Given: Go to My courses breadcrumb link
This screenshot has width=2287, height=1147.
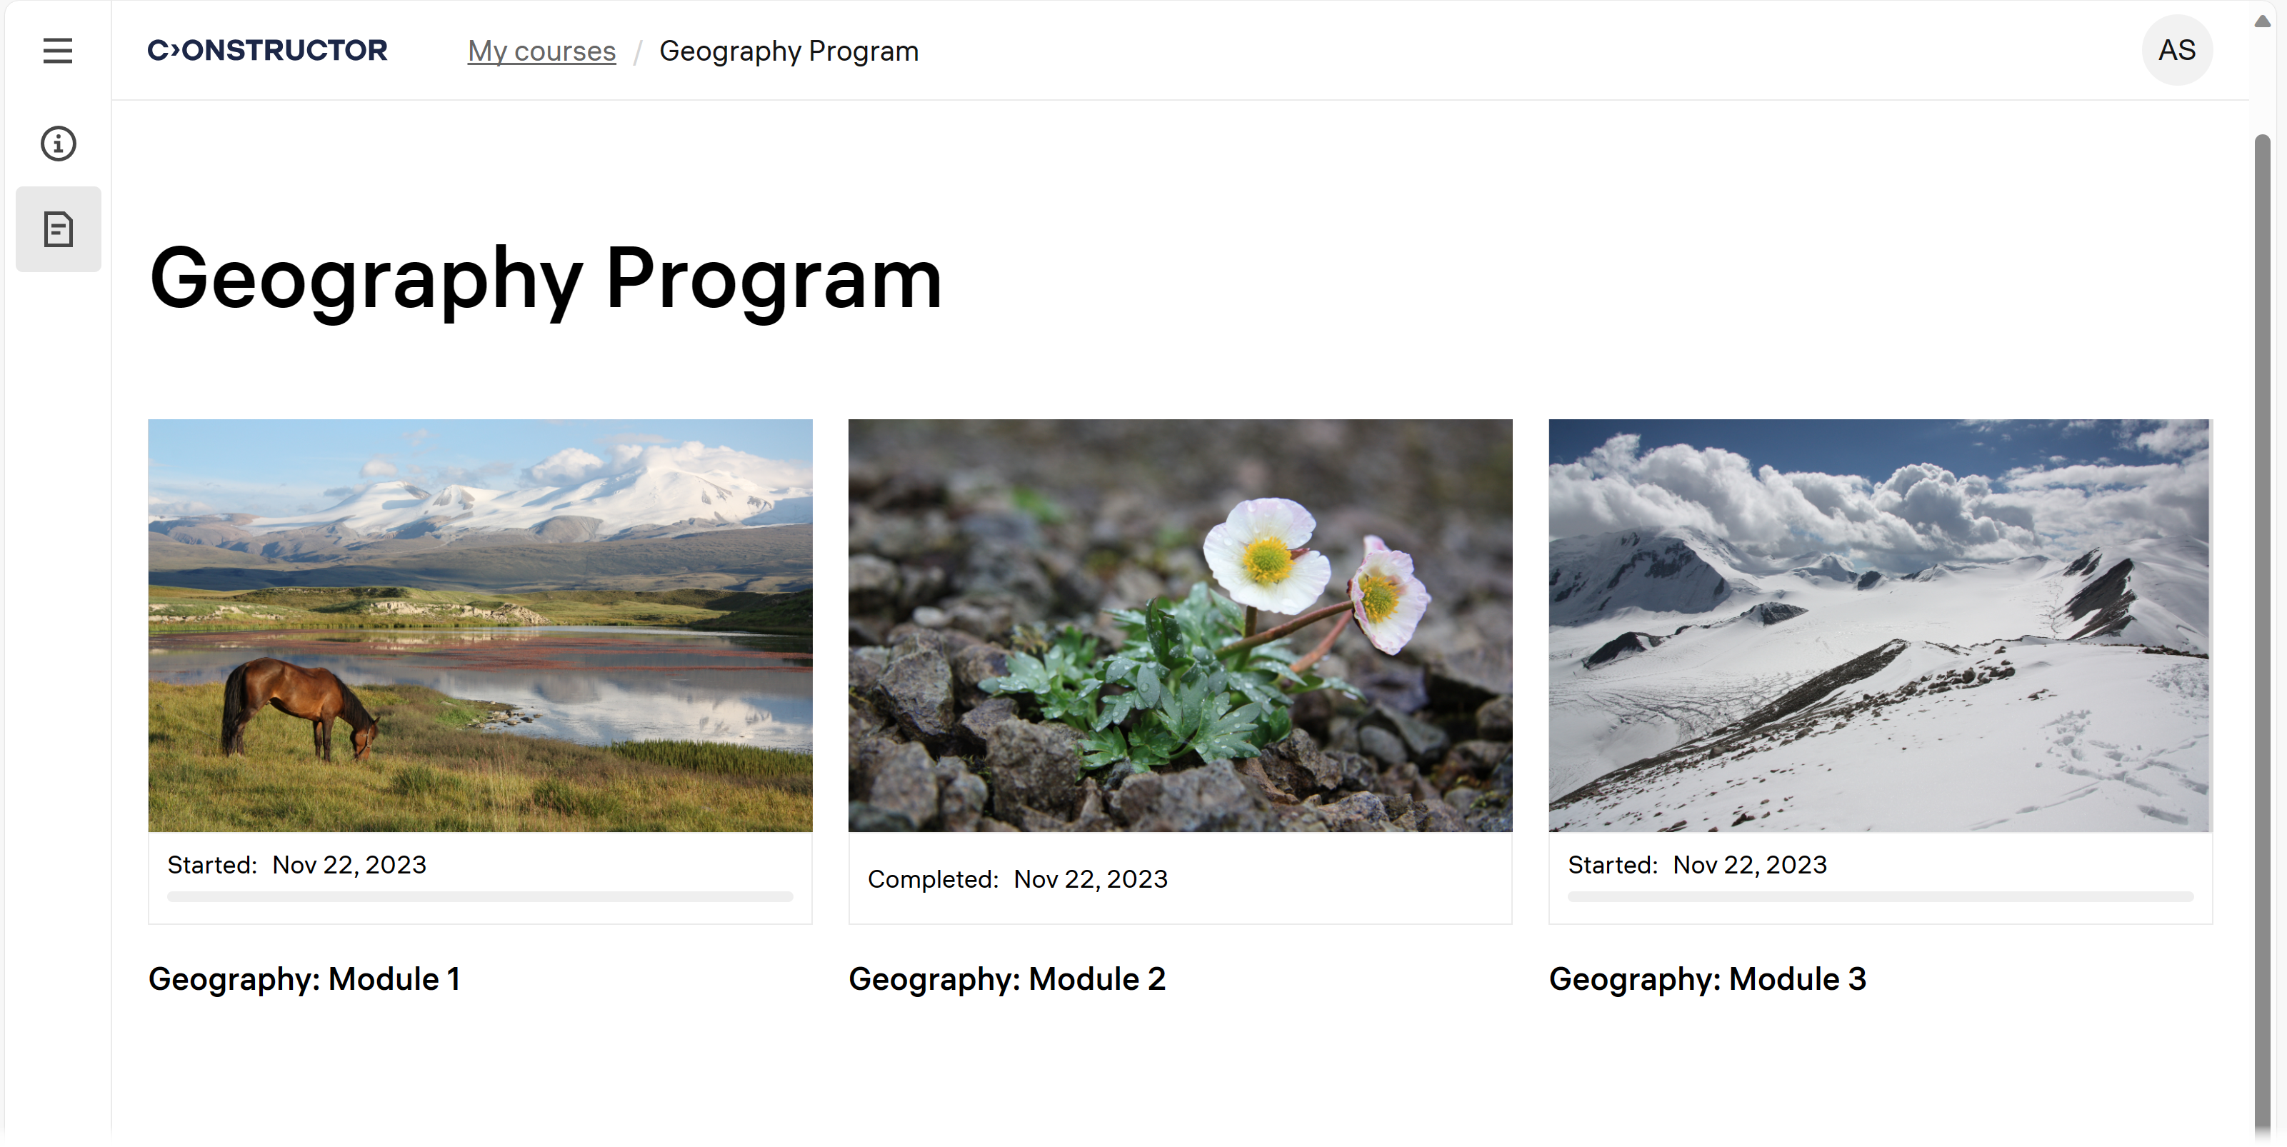Looking at the screenshot, I should 541,51.
